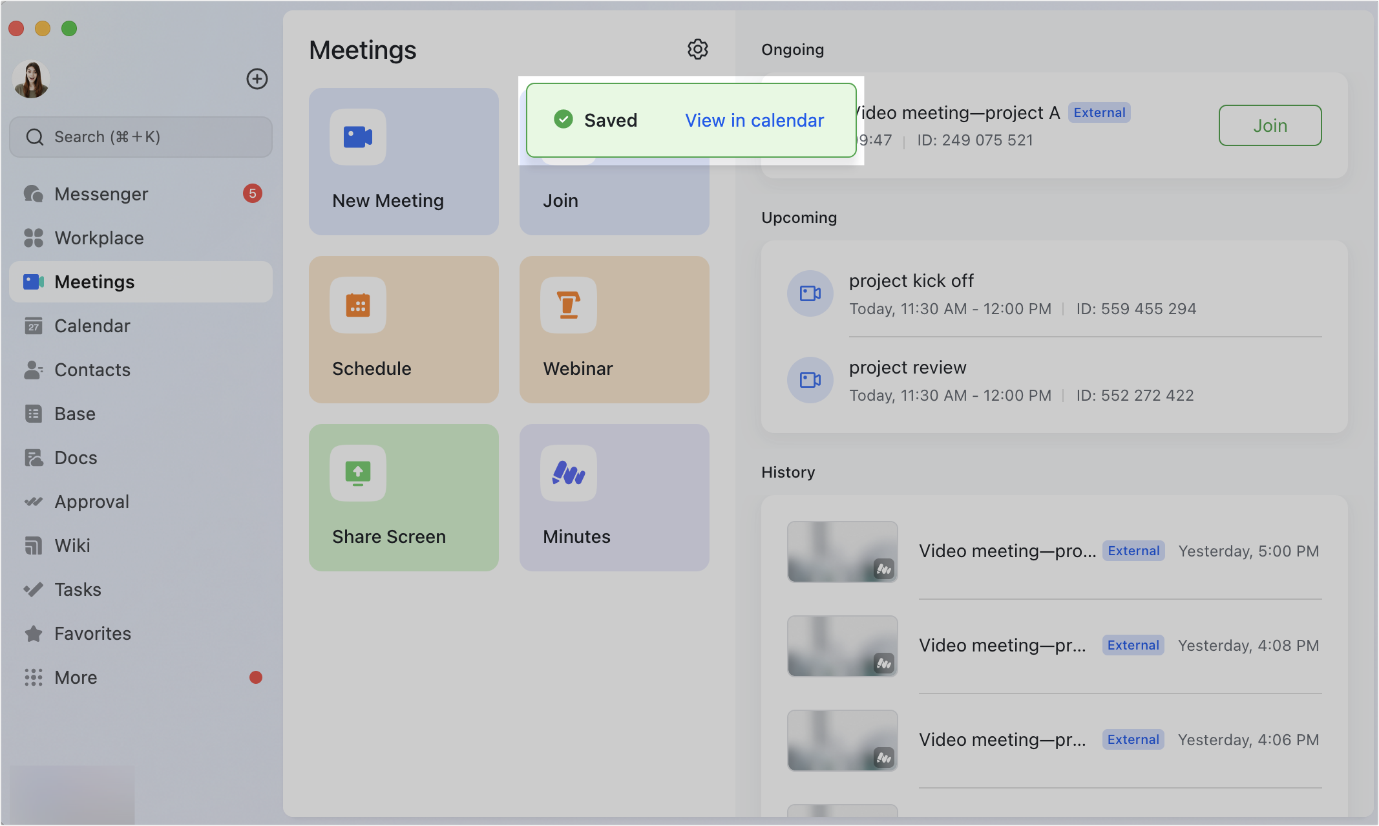Viewport: 1379px width, 826px height.
Task: Open Base from the sidebar
Action: 74,414
